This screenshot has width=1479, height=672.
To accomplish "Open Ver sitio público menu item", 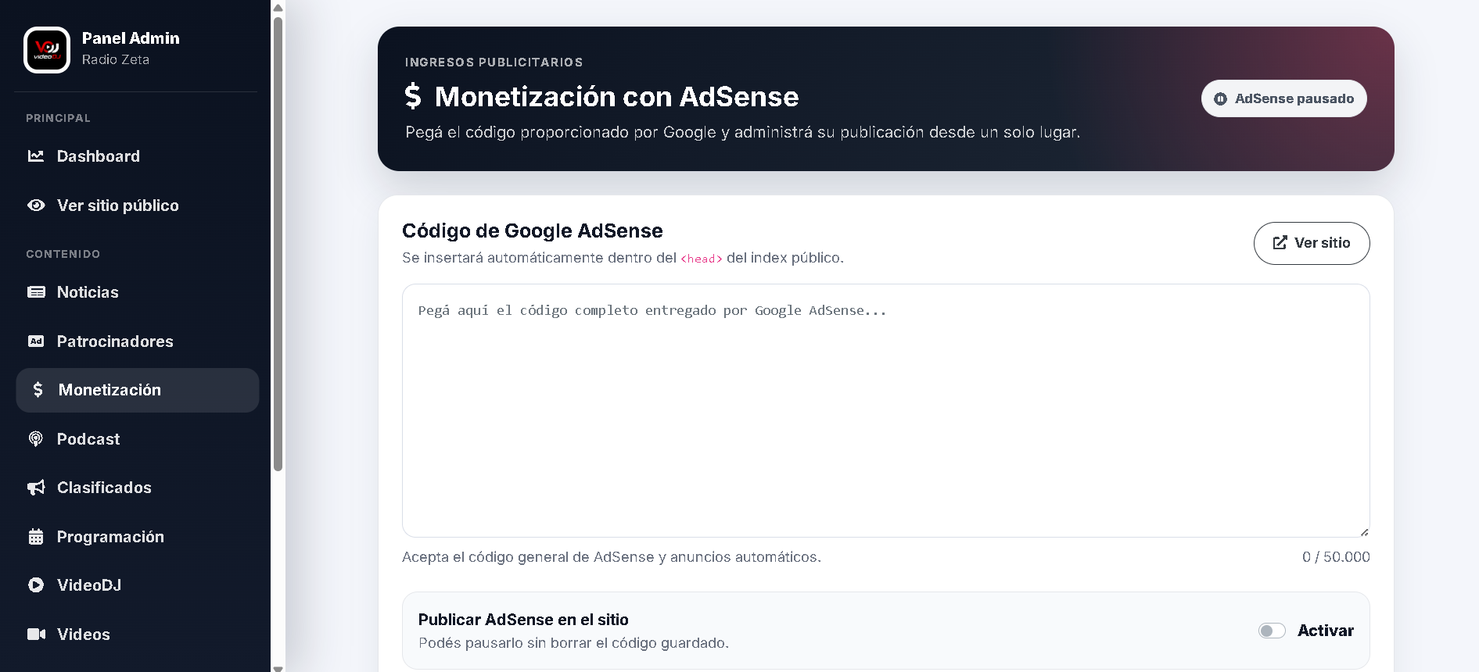I will coord(137,206).
